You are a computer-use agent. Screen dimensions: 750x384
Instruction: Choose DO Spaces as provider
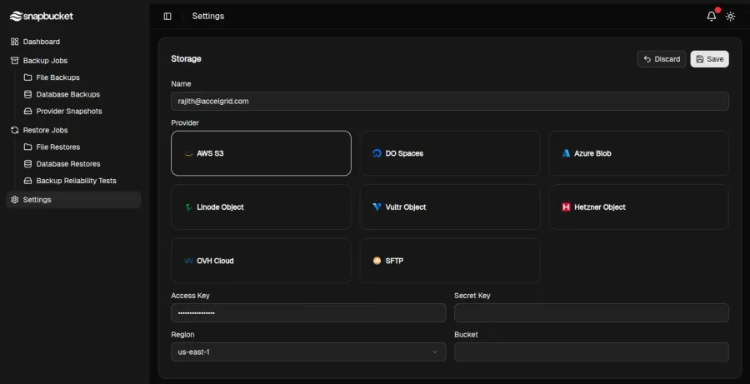point(449,153)
